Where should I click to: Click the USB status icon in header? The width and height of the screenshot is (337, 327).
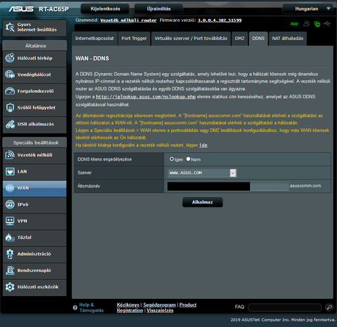pyautogui.click(x=327, y=24)
